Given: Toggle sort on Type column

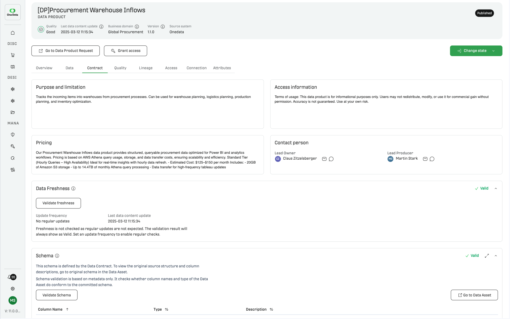Looking at the screenshot, I should point(166,309).
